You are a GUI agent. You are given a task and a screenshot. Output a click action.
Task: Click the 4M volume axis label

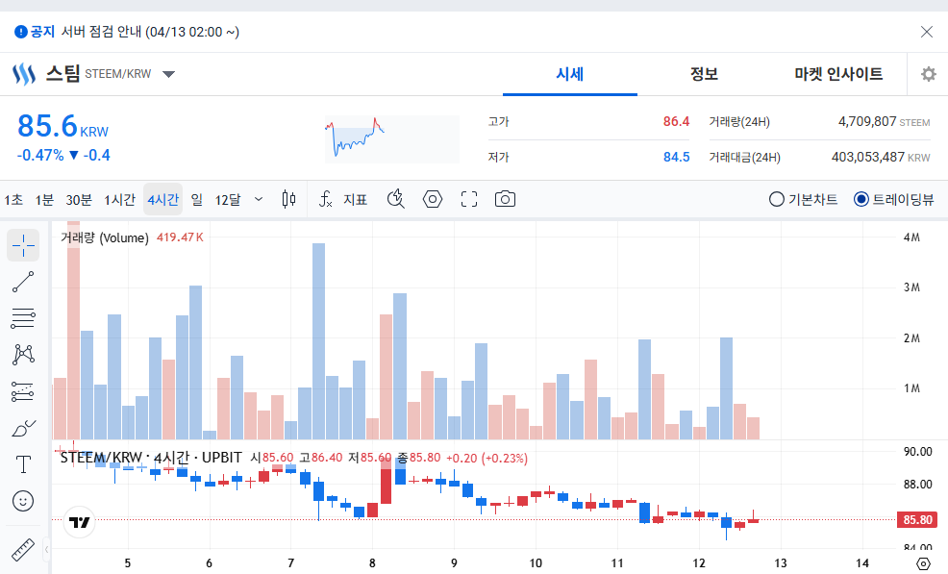pos(911,237)
